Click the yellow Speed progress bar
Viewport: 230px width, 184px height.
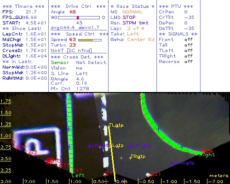90,40
